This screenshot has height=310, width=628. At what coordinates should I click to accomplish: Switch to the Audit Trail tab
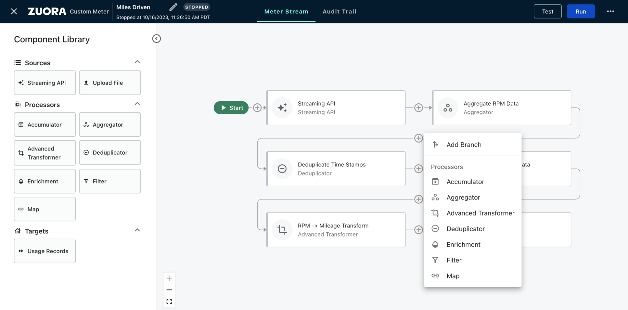(339, 12)
